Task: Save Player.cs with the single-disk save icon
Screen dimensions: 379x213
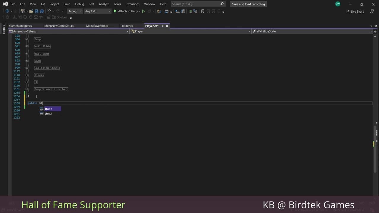Action: point(36,11)
